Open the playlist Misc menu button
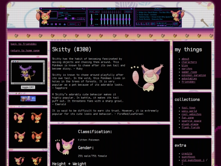Viewport: 221px width, 166px height. pos(153,24)
